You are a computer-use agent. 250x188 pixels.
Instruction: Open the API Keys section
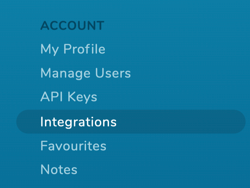[x=69, y=97]
